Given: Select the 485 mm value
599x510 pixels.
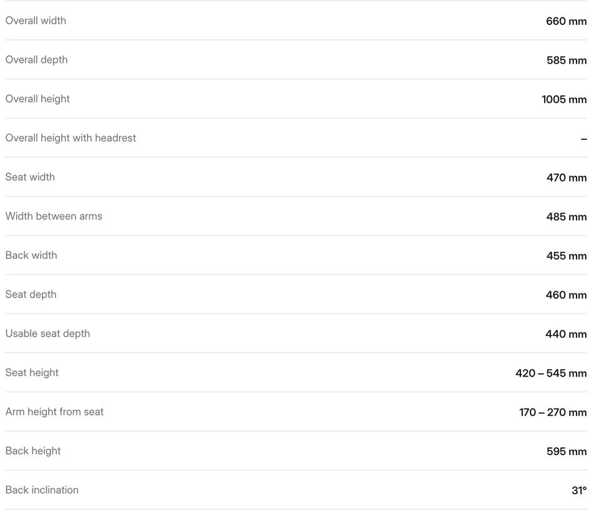Looking at the screenshot, I should (567, 217).
